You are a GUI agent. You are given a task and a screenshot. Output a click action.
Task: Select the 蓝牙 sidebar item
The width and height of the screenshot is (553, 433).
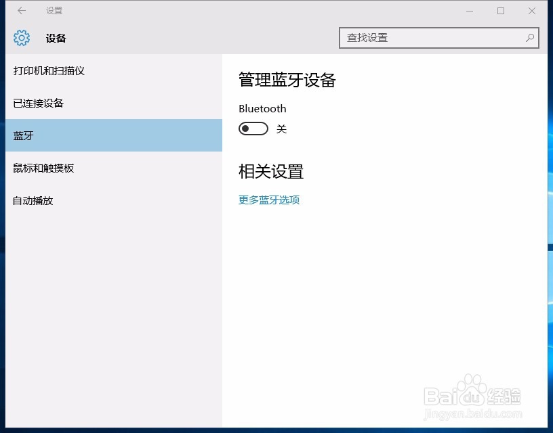pos(114,135)
